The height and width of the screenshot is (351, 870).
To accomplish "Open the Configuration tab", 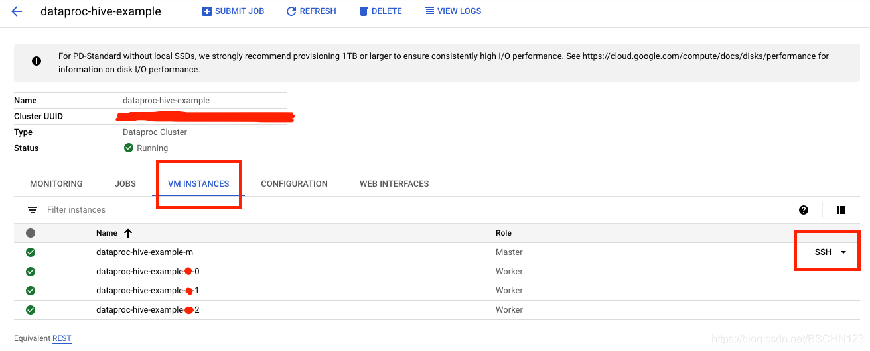I will [x=294, y=184].
